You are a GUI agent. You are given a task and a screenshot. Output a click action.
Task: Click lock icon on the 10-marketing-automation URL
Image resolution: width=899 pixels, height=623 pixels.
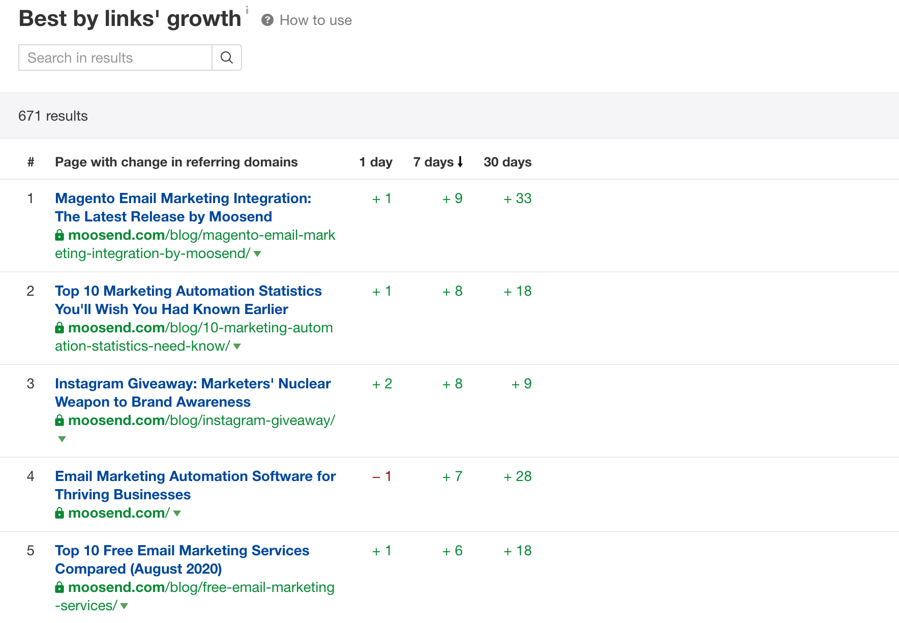click(x=59, y=327)
